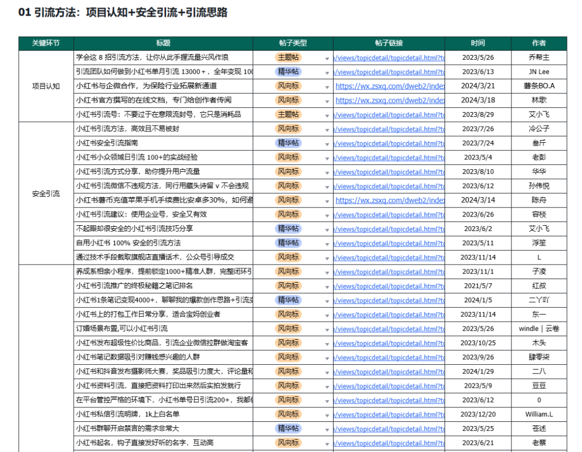
Task: Select date cell 2023/6/13
Action: click(x=478, y=72)
